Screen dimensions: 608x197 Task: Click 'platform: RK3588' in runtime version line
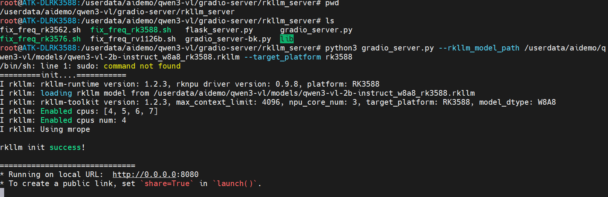343,84
